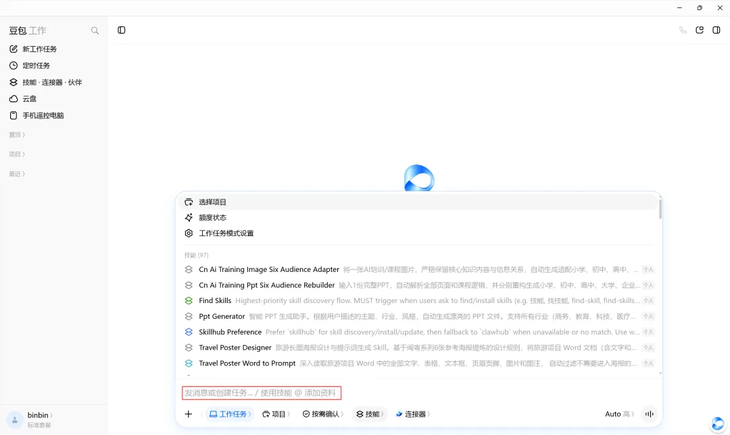Select the 工作任务模式设置 menu entry
The image size is (730, 435).
(418, 233)
